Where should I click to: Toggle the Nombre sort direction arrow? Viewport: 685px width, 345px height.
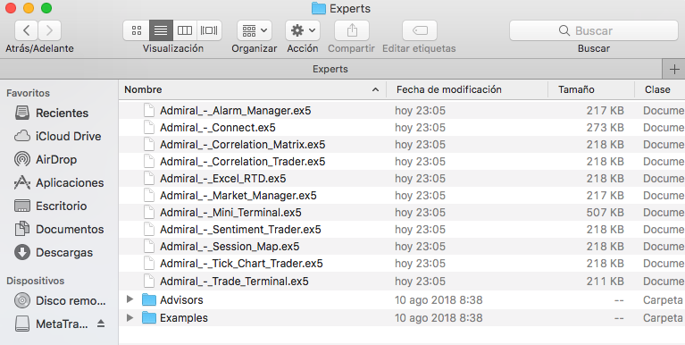click(x=375, y=89)
